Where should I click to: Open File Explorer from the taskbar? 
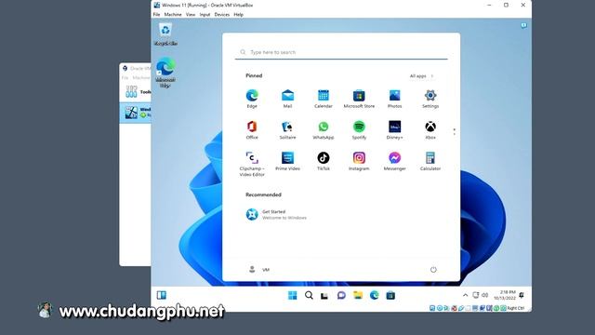pos(358,295)
